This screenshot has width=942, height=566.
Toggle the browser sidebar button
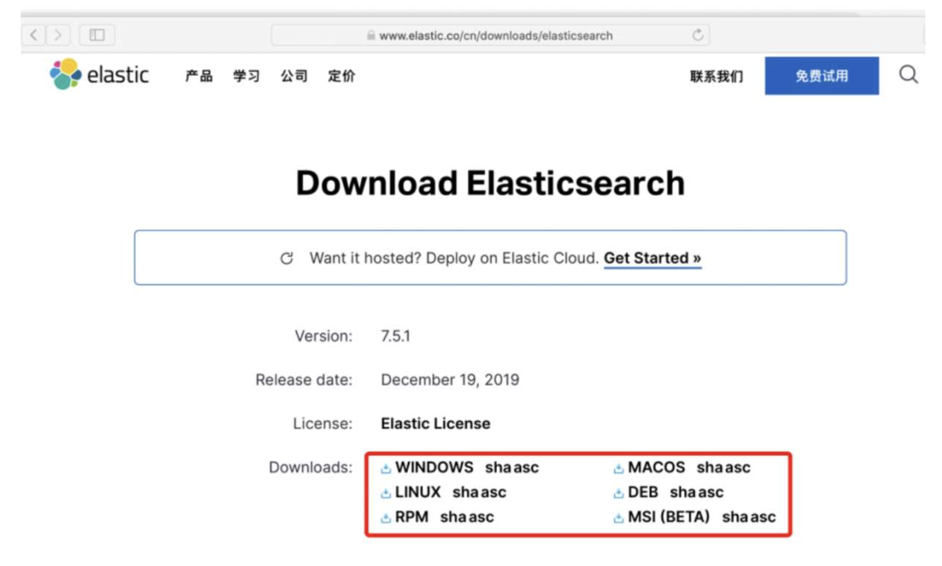click(x=97, y=35)
